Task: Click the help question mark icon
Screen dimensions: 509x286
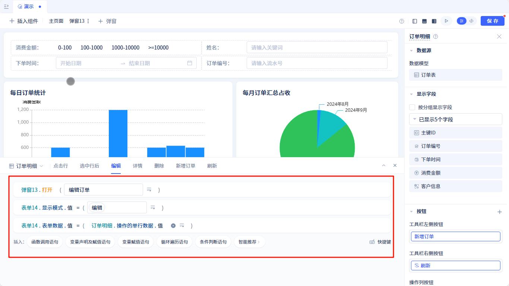Action: pos(401,21)
